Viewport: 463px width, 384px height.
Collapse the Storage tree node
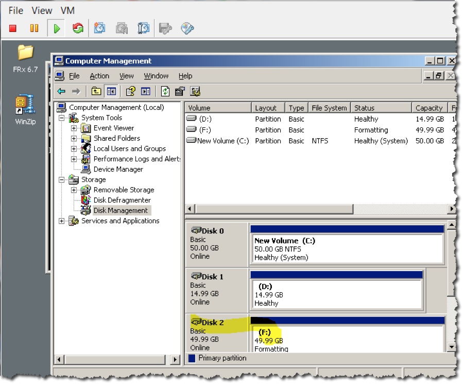tap(62, 180)
